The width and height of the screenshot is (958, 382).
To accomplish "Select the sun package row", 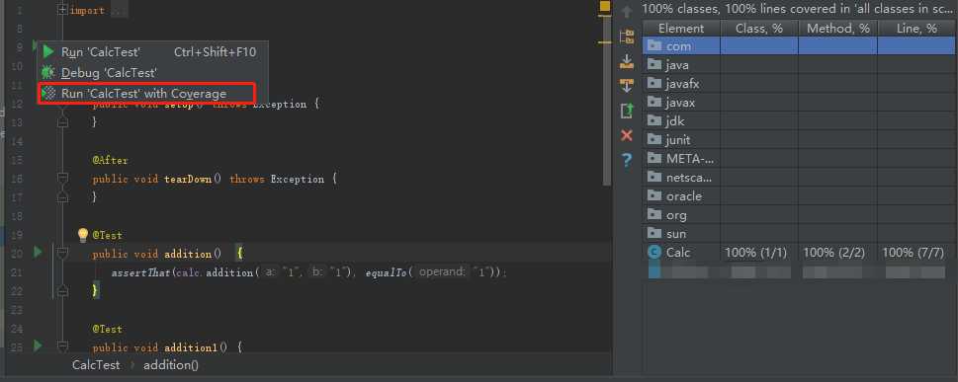I will [x=800, y=234].
